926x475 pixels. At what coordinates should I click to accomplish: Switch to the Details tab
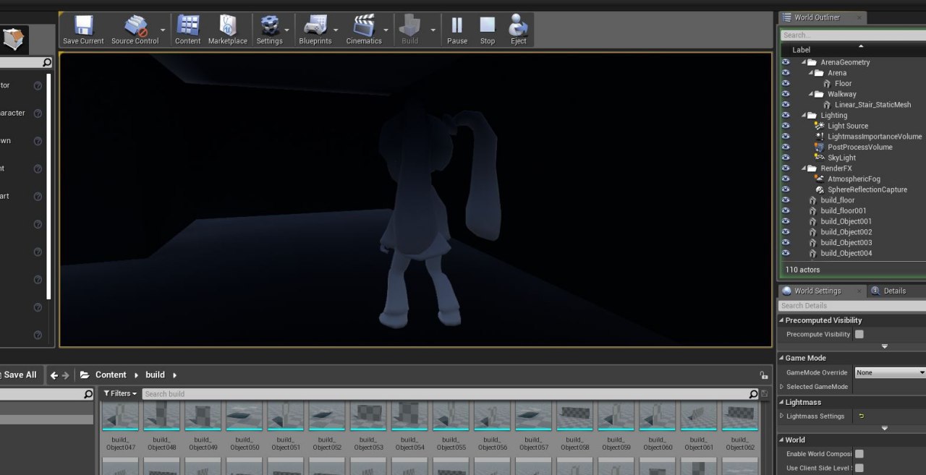(x=894, y=291)
